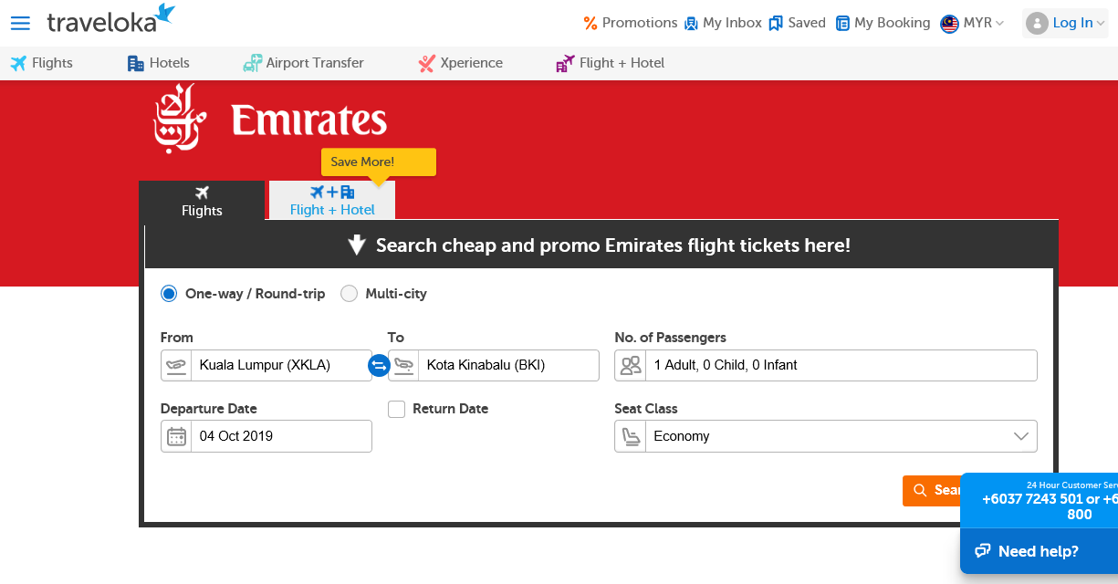Screen dimensions: 1118x584
Task: Open Airport Transfer in navigation bar
Action: pyautogui.click(x=303, y=63)
